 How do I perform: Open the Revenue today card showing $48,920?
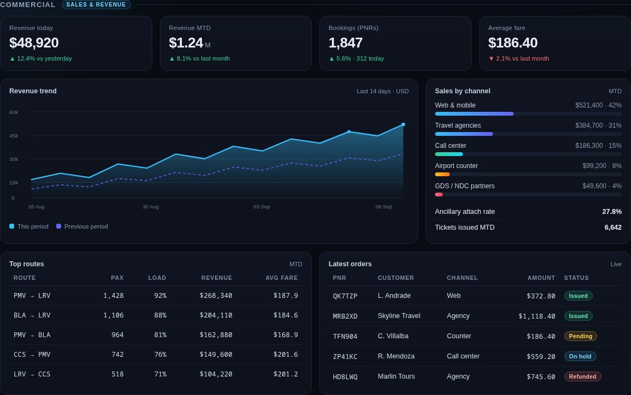click(76, 44)
